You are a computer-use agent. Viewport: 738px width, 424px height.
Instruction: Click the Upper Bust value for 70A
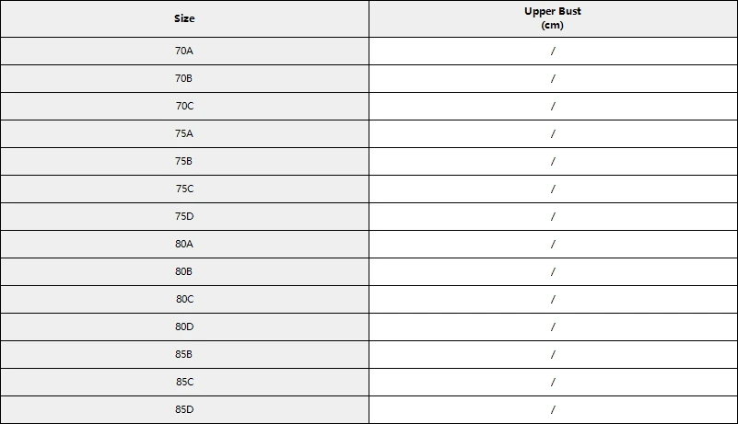[x=553, y=52]
